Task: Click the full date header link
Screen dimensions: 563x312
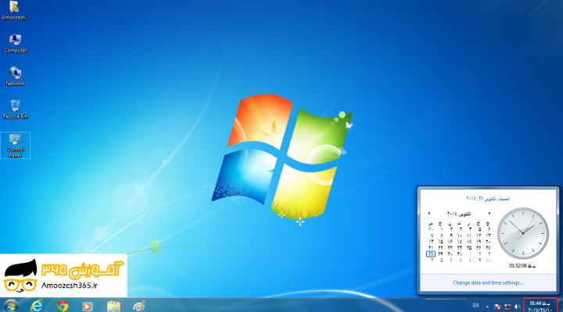Action: coord(488,198)
